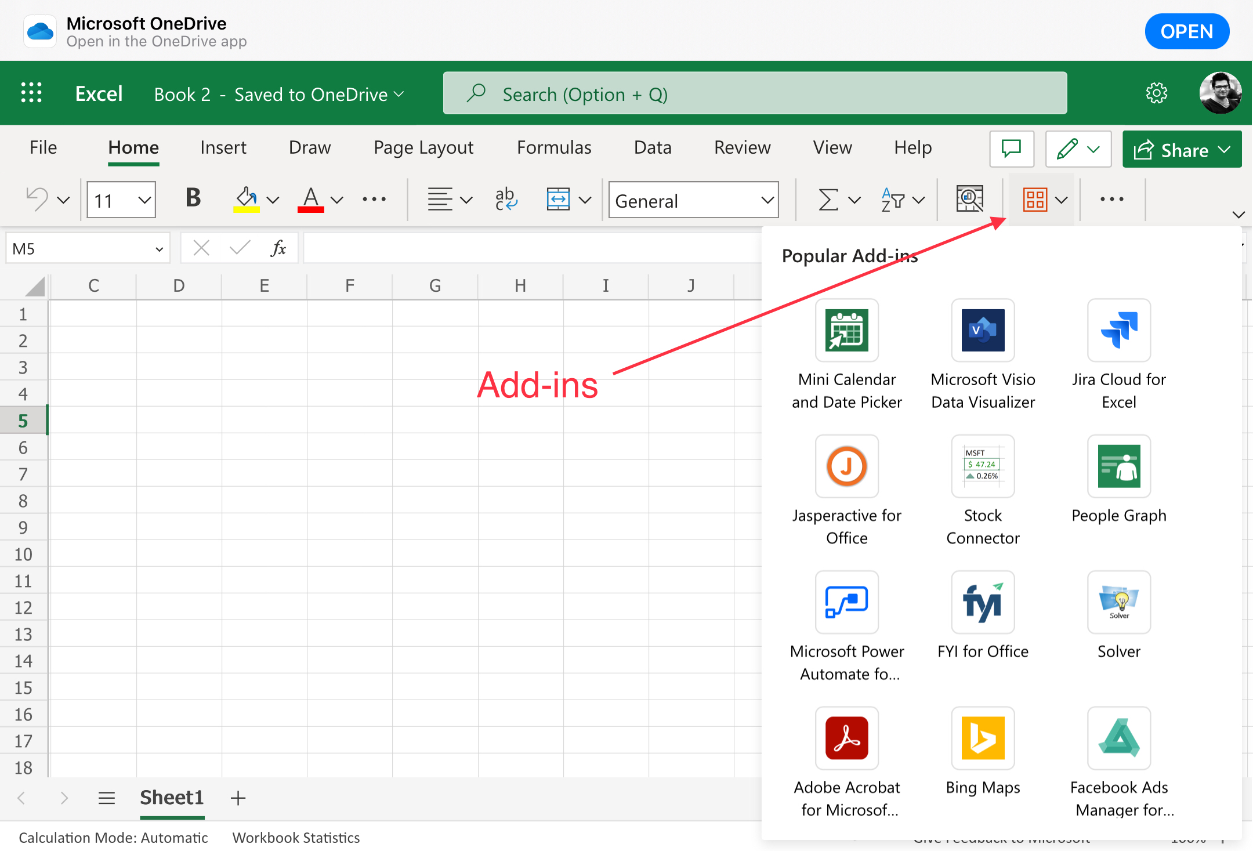The width and height of the screenshot is (1253, 851).
Task: Select the Solver add-in
Action: [x=1119, y=616]
